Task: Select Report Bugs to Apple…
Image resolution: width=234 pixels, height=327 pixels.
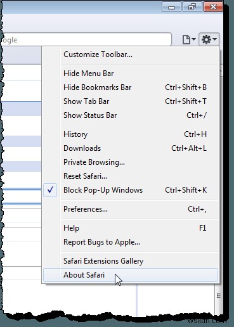Action: click(131, 242)
